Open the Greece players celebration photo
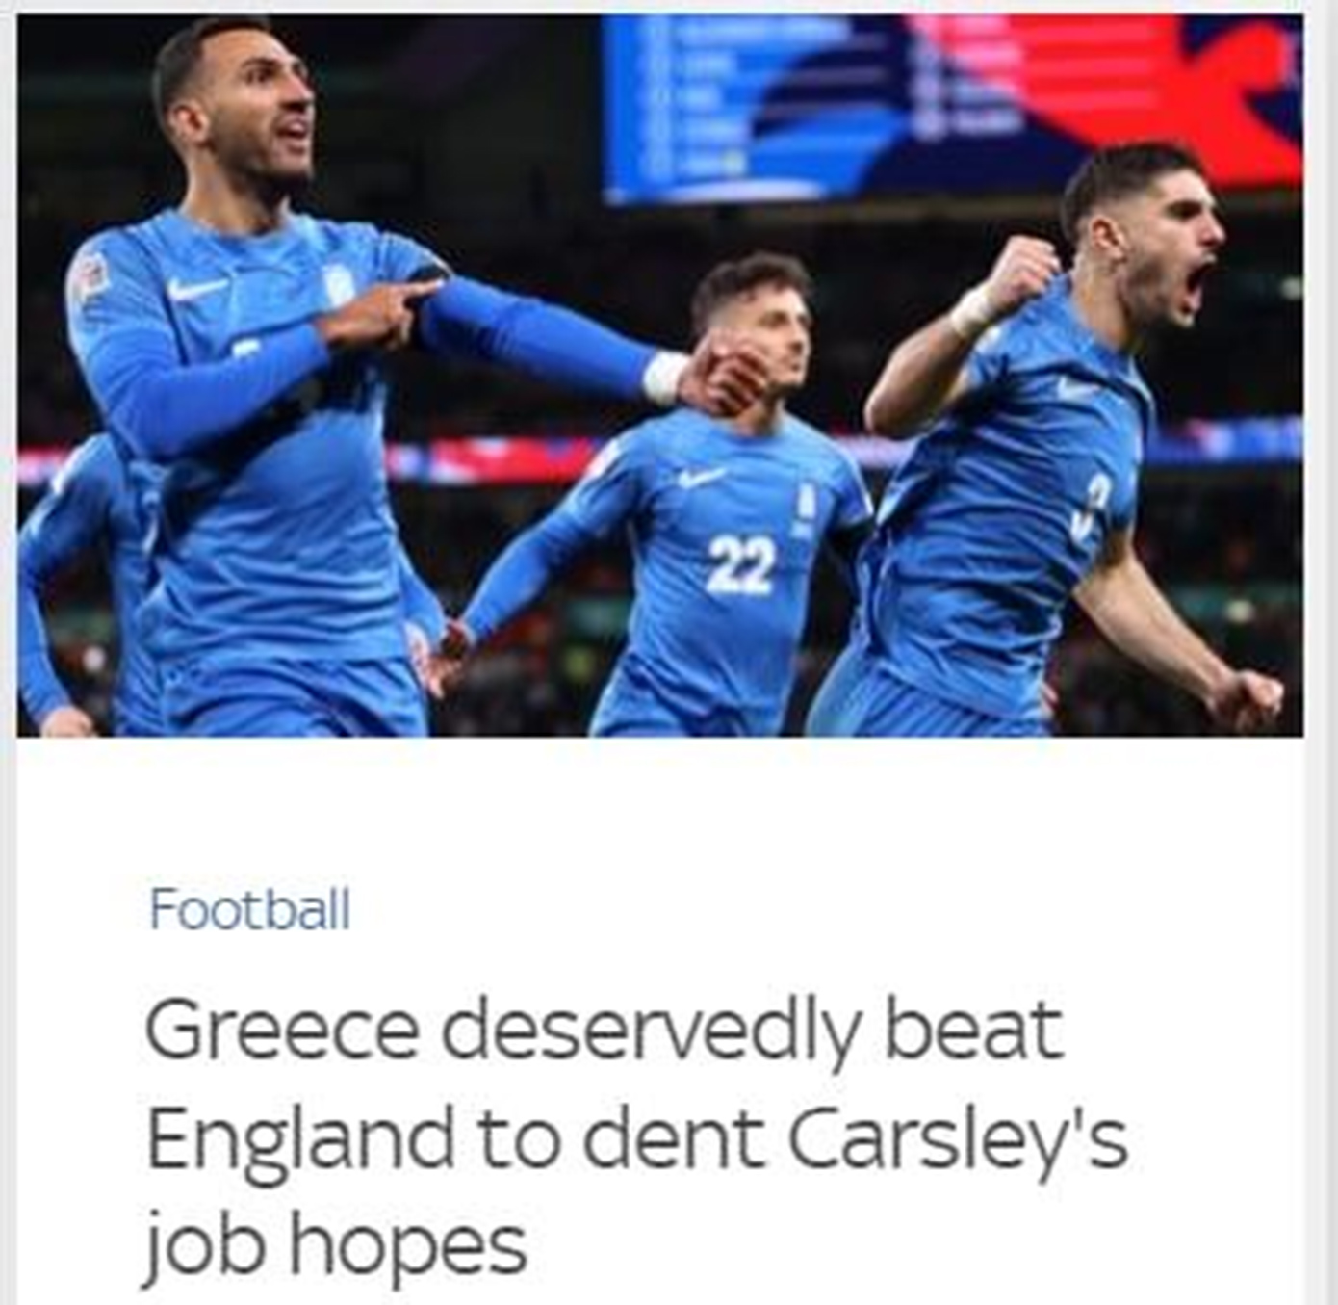 [x=660, y=376]
